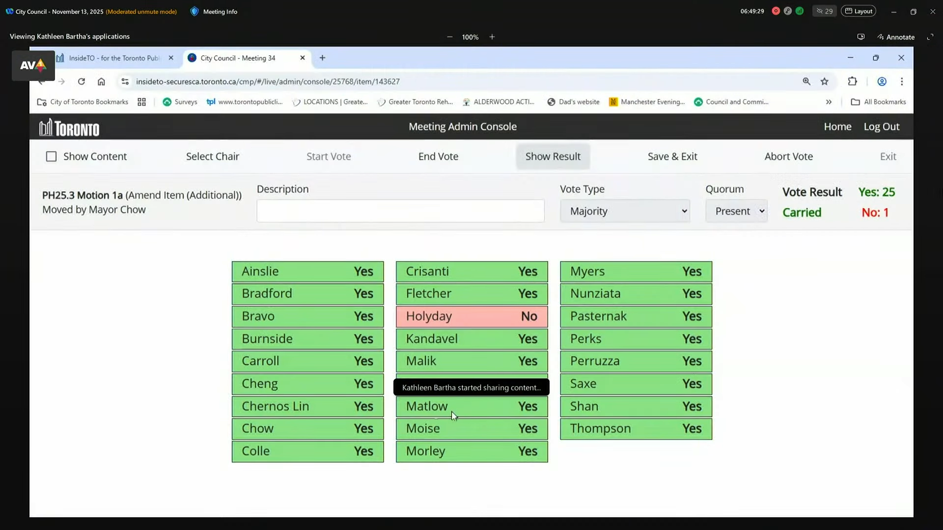Viewport: 943px width, 530px height.
Task: Toggle Matlow's Yes vote cell
Action: tap(471, 406)
